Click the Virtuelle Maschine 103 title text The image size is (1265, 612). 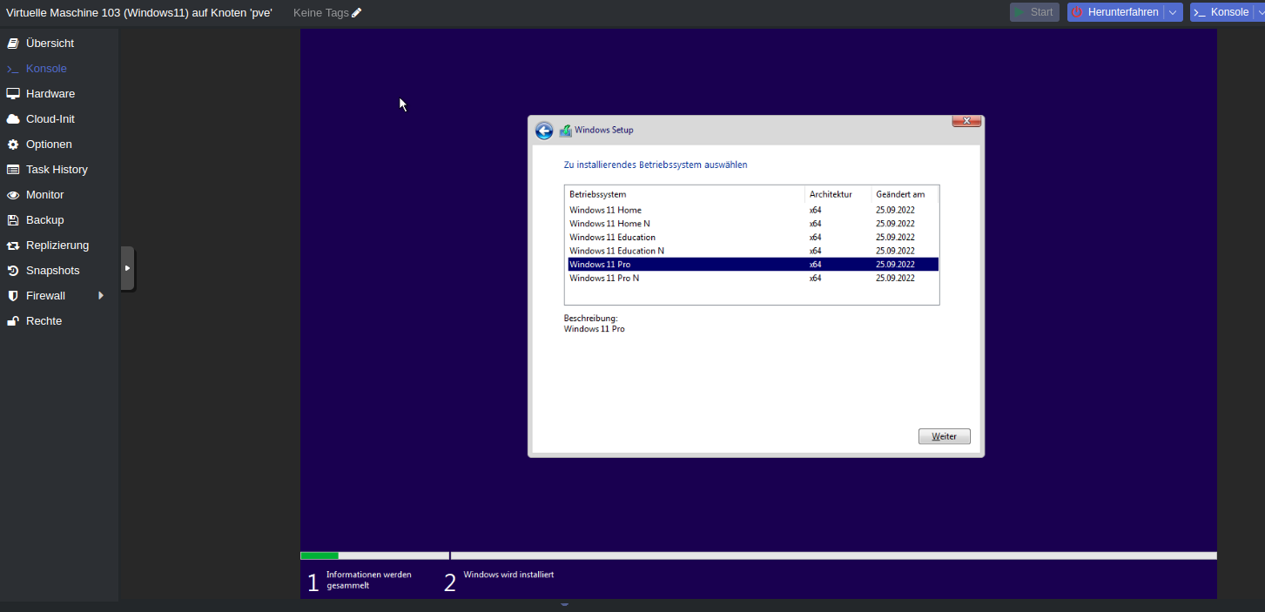[139, 13]
